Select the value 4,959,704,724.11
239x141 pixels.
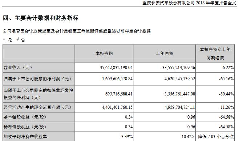pyautogui.click(x=180, y=107)
